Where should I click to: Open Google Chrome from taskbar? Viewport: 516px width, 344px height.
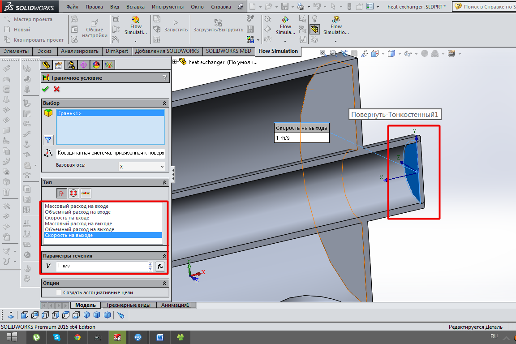click(x=77, y=337)
